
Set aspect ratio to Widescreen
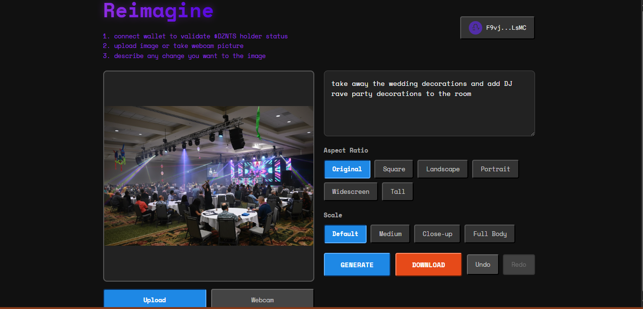pyautogui.click(x=351, y=191)
